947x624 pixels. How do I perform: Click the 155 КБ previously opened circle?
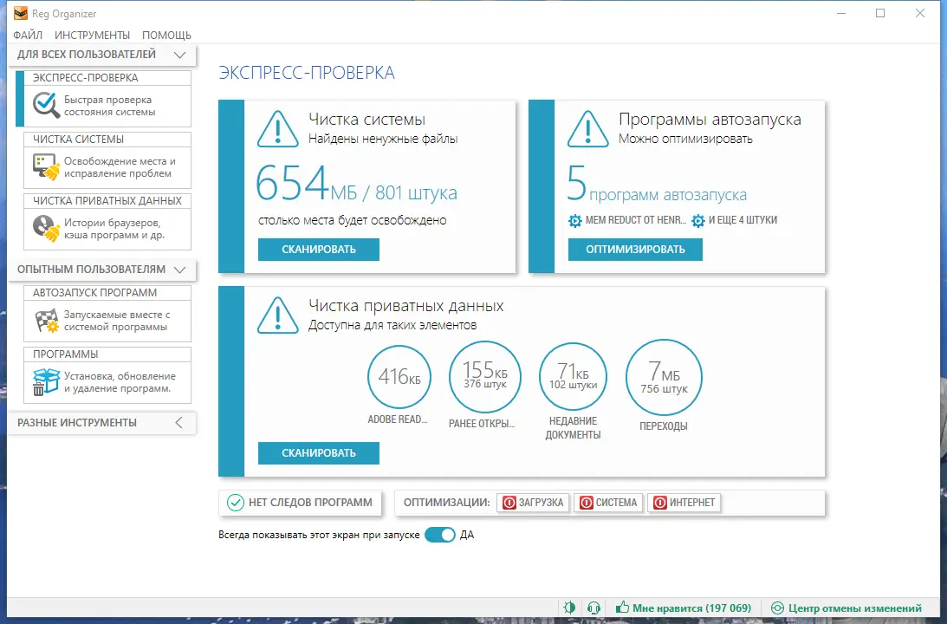485,377
